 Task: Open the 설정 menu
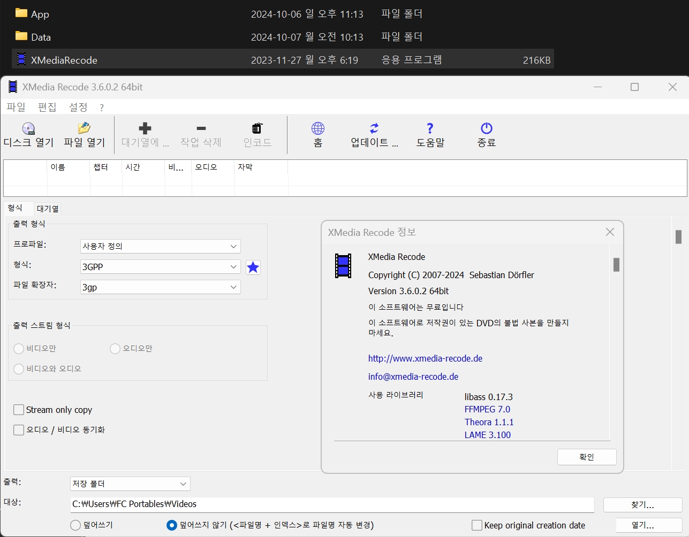[x=78, y=107]
